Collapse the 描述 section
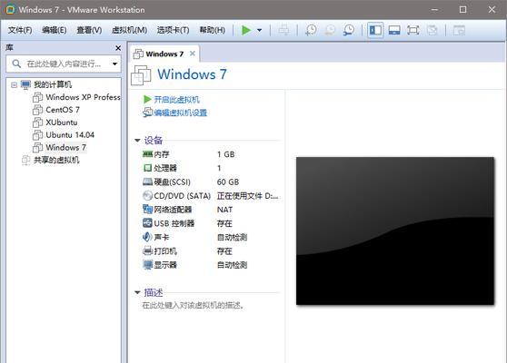 pos(137,292)
